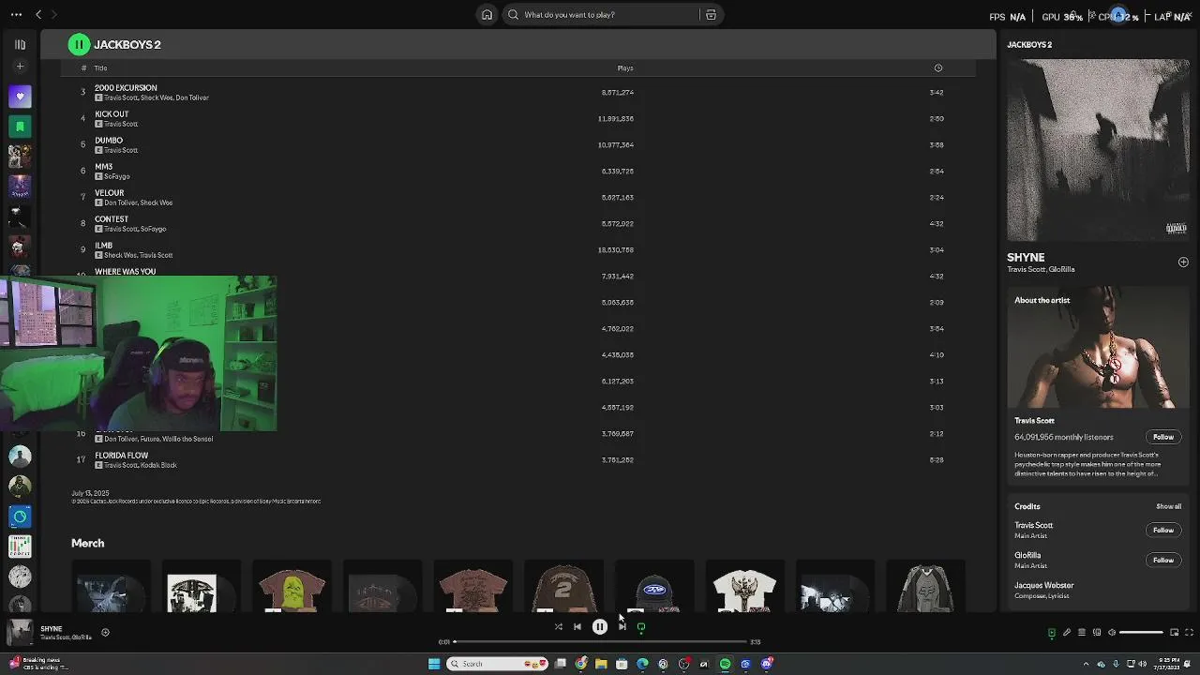Open Windows Start menu
This screenshot has width=1200, height=675.
[434, 664]
